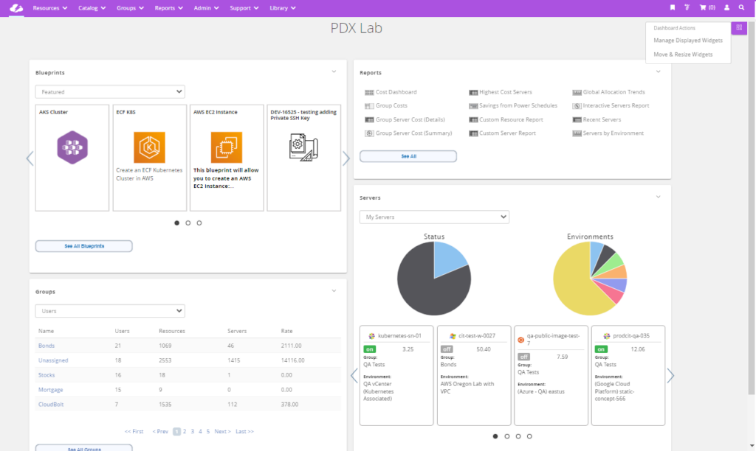Click the See All Blueprints button
Image resolution: width=756 pixels, height=451 pixels.
pos(83,245)
